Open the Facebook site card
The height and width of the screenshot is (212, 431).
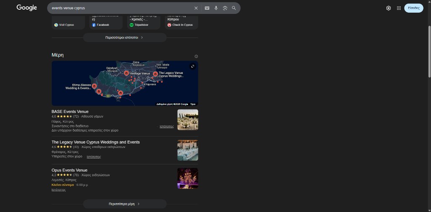106,23
